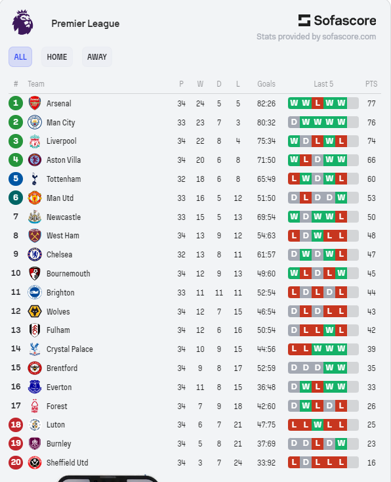Click the Premier League lion logo
391x482 pixels.
pos(23,22)
